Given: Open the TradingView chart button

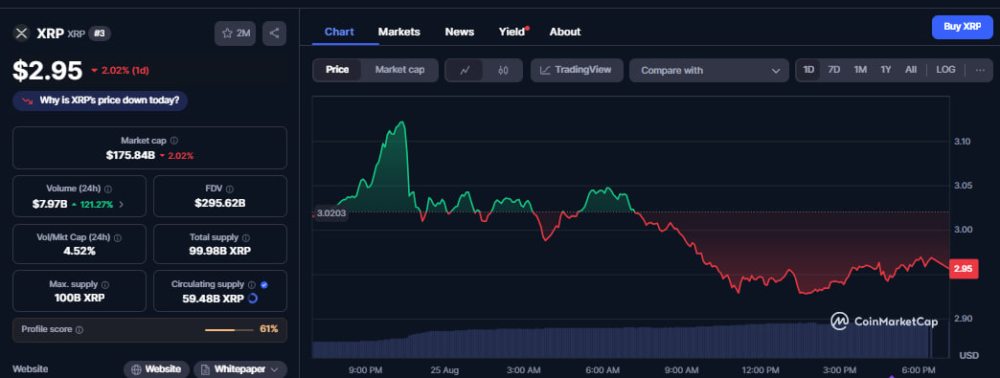Looking at the screenshot, I should click(x=576, y=70).
